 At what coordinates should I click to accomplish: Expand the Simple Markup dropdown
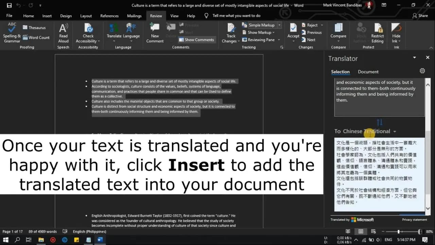click(x=279, y=25)
